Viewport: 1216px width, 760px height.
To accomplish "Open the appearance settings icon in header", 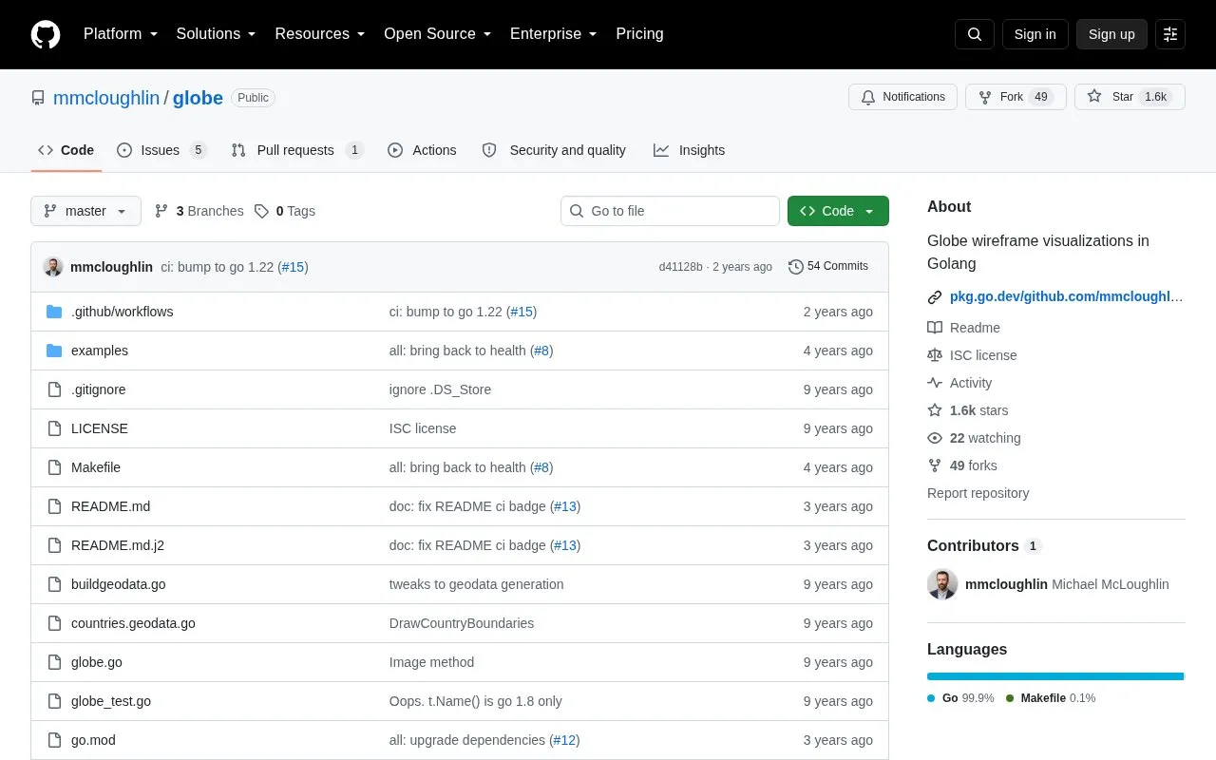I will coord(1170,34).
